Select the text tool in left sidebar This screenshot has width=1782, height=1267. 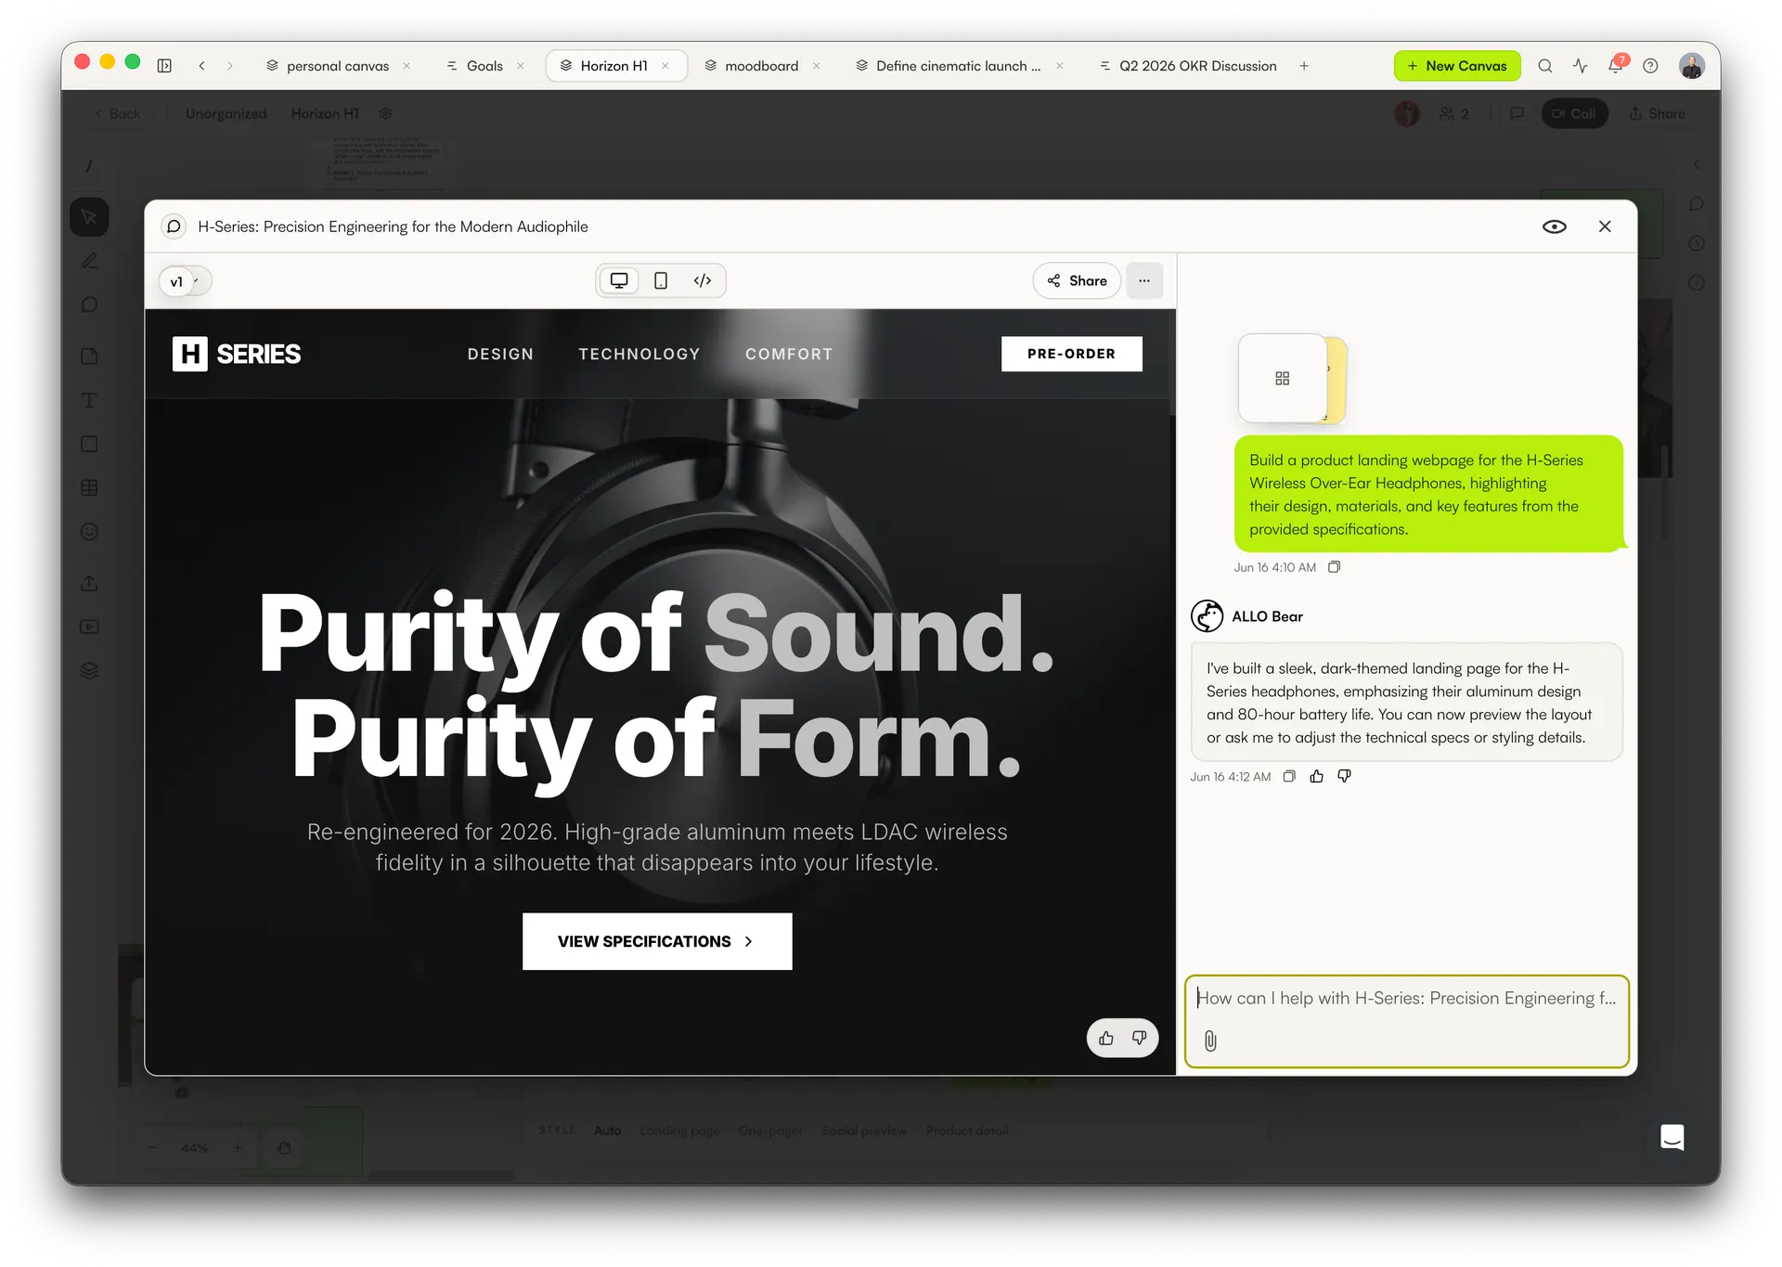[89, 401]
